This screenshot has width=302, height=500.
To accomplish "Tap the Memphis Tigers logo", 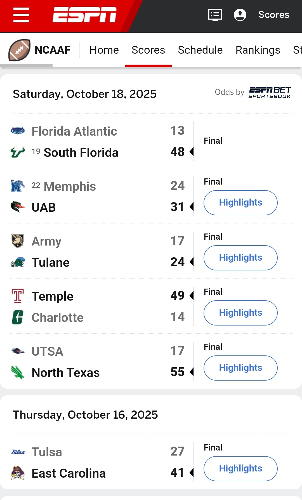I will tap(18, 186).
